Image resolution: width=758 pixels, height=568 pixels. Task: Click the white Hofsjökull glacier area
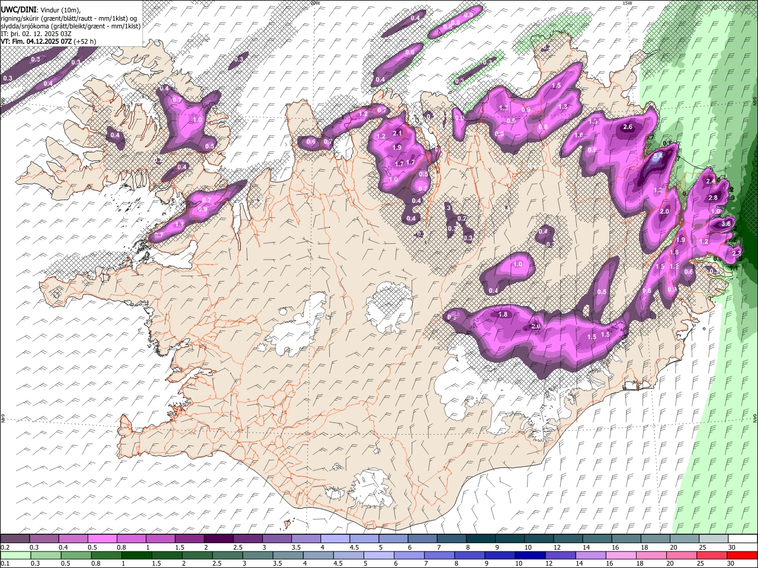(389, 306)
